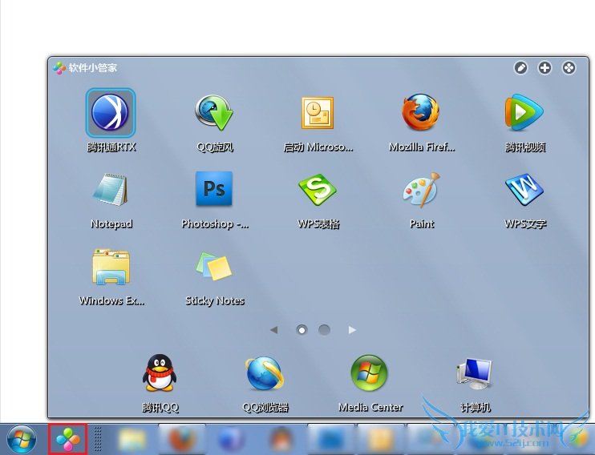Open the 腾讯QQ penguin icon
Viewport: 595px width, 455px height.
tap(160, 373)
